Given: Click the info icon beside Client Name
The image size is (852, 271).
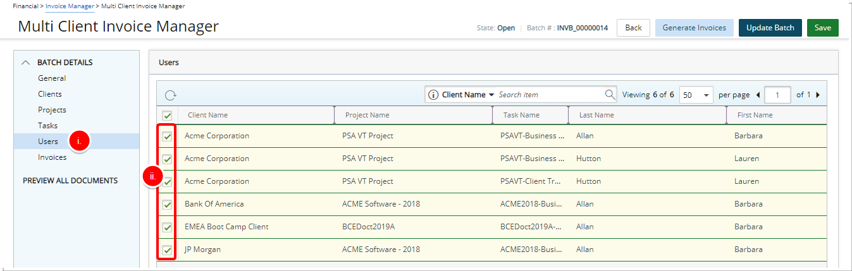Looking at the screenshot, I should click(433, 95).
